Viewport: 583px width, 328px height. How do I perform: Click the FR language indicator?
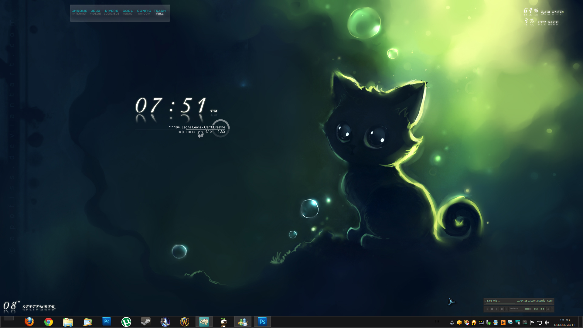pyautogui.click(x=437, y=321)
